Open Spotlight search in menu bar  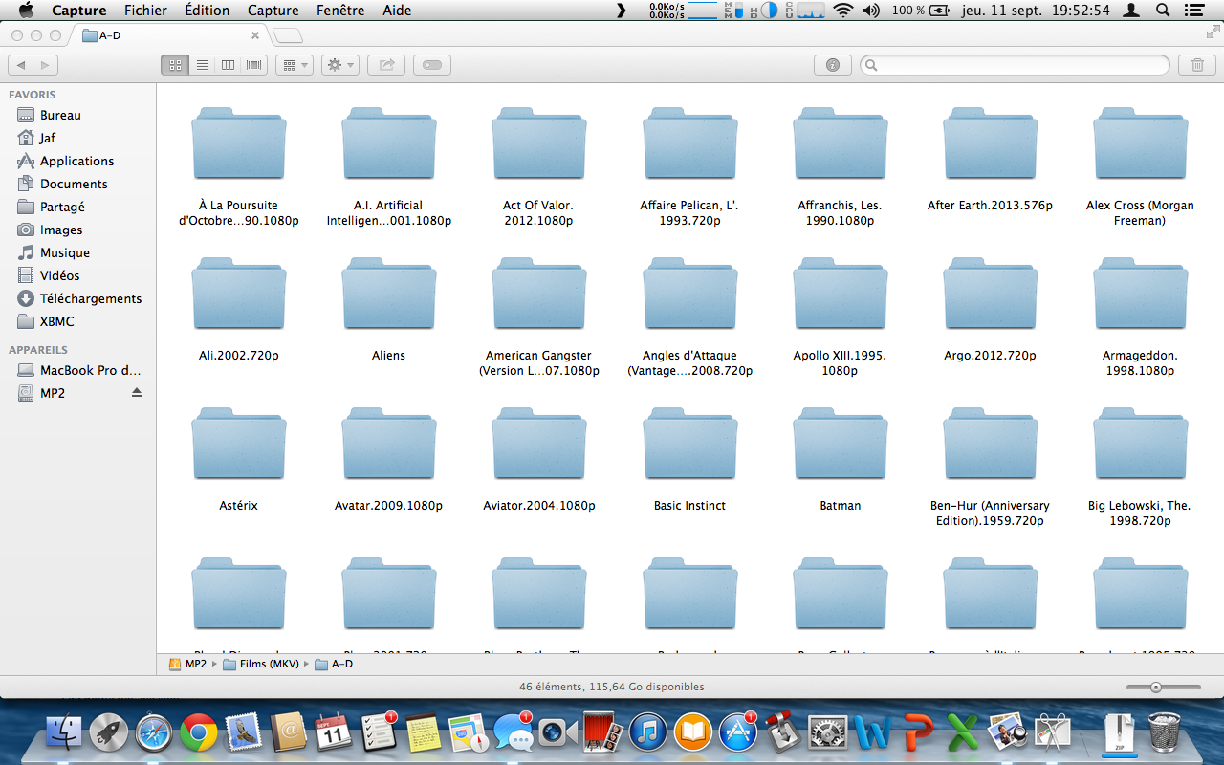click(1163, 11)
